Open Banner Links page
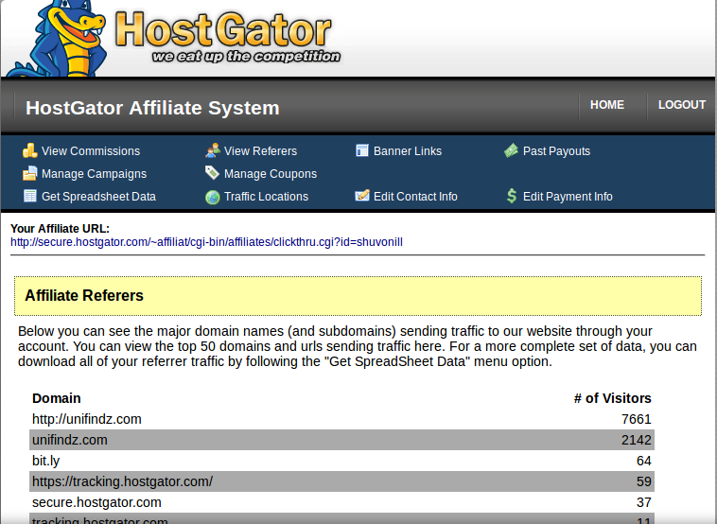 tap(408, 151)
